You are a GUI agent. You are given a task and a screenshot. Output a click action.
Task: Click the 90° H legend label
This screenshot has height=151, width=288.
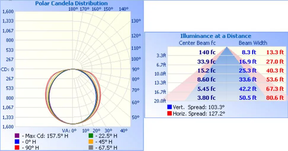click(x=30, y=147)
